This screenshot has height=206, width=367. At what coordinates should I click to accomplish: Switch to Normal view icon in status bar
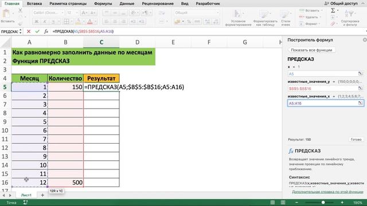coord(272,203)
